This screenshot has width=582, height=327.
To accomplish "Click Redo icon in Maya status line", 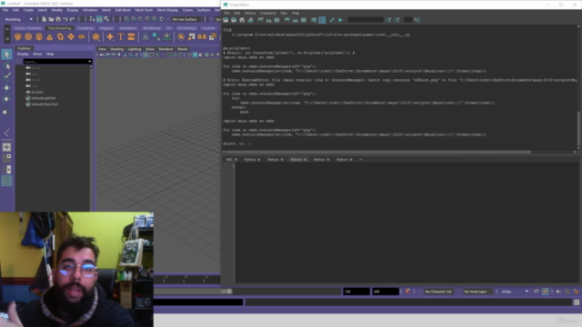I will pos(73,19).
